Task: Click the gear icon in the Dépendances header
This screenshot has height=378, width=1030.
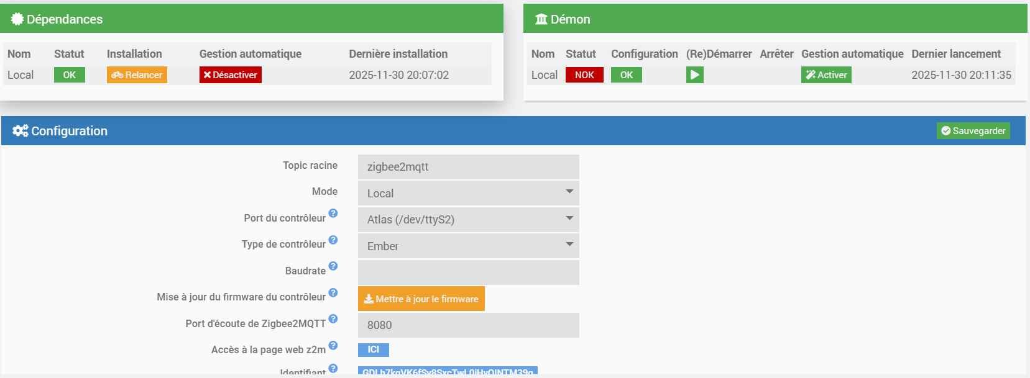Action: (17, 19)
